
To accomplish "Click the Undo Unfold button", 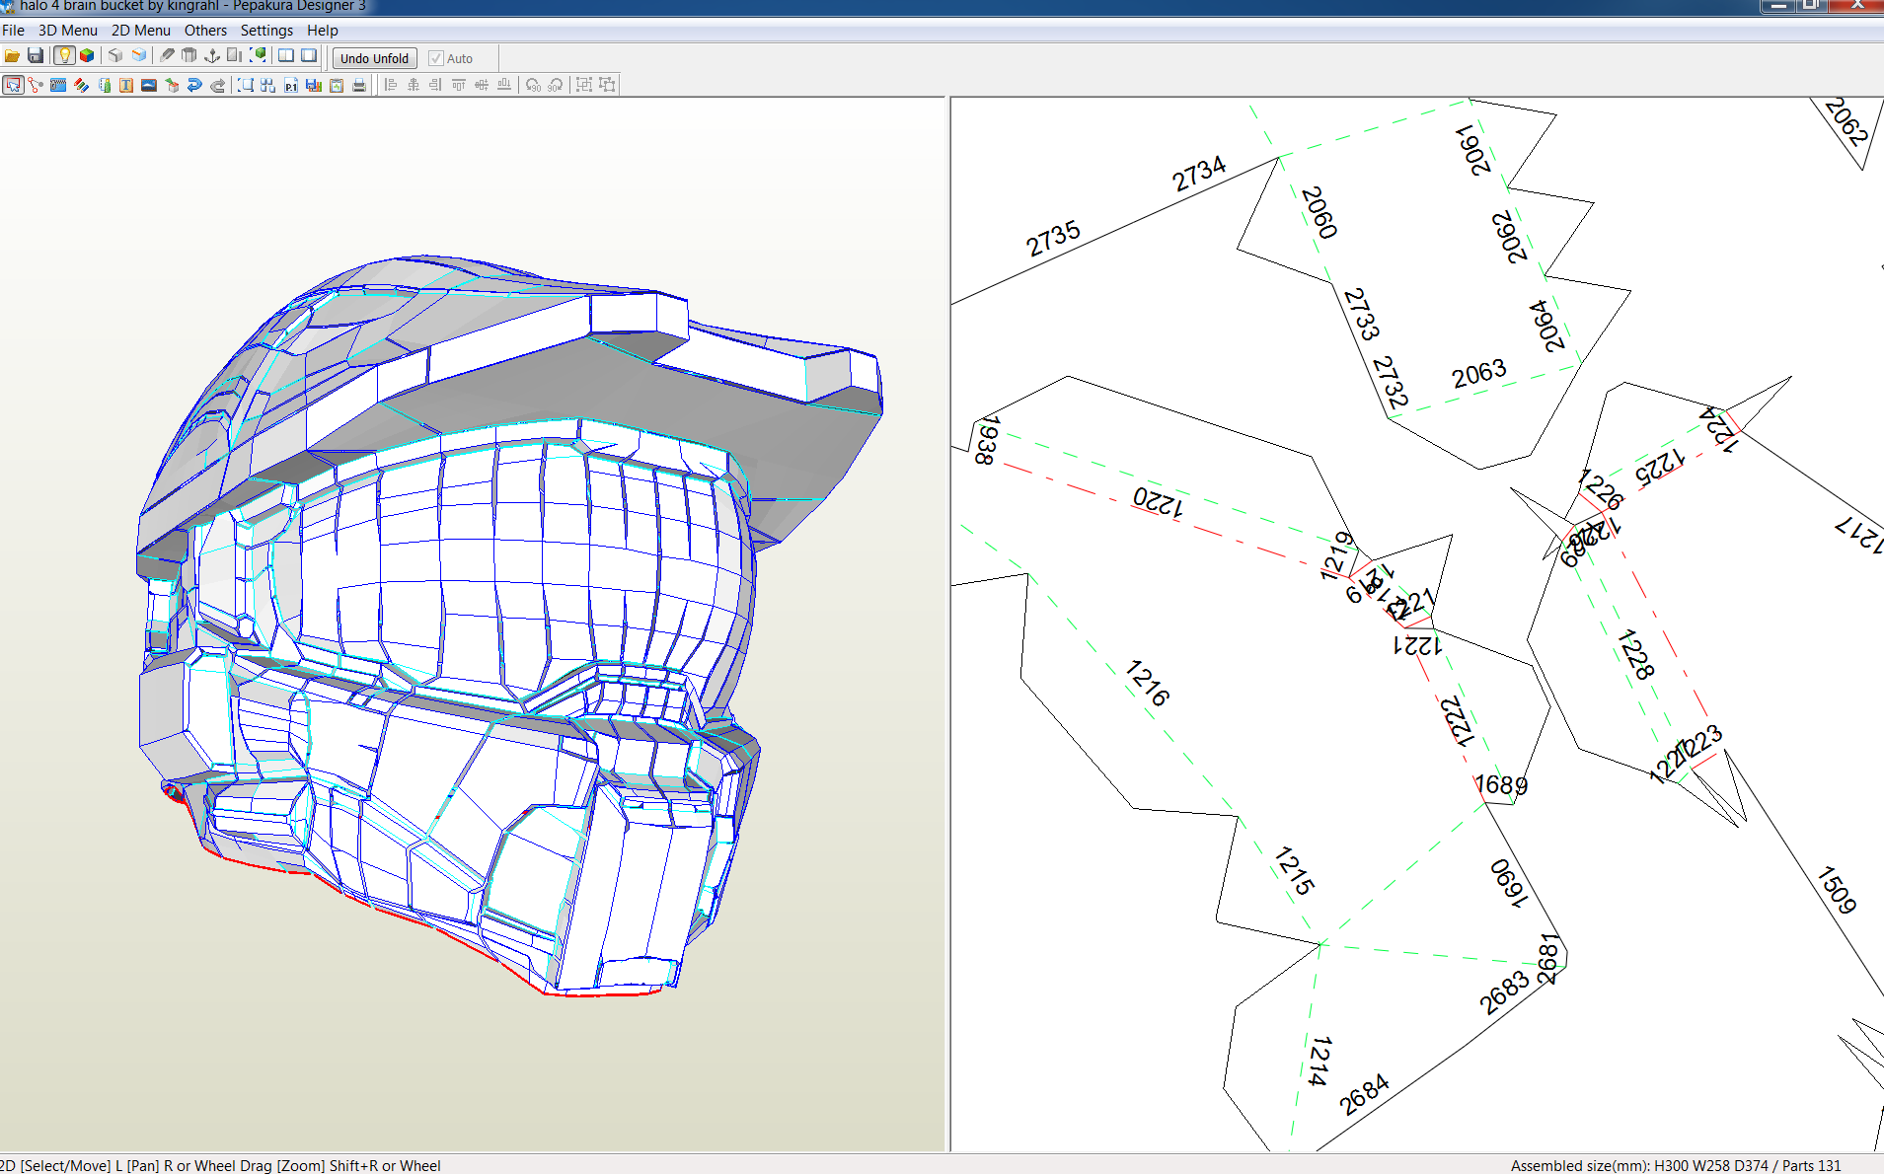I will (374, 58).
